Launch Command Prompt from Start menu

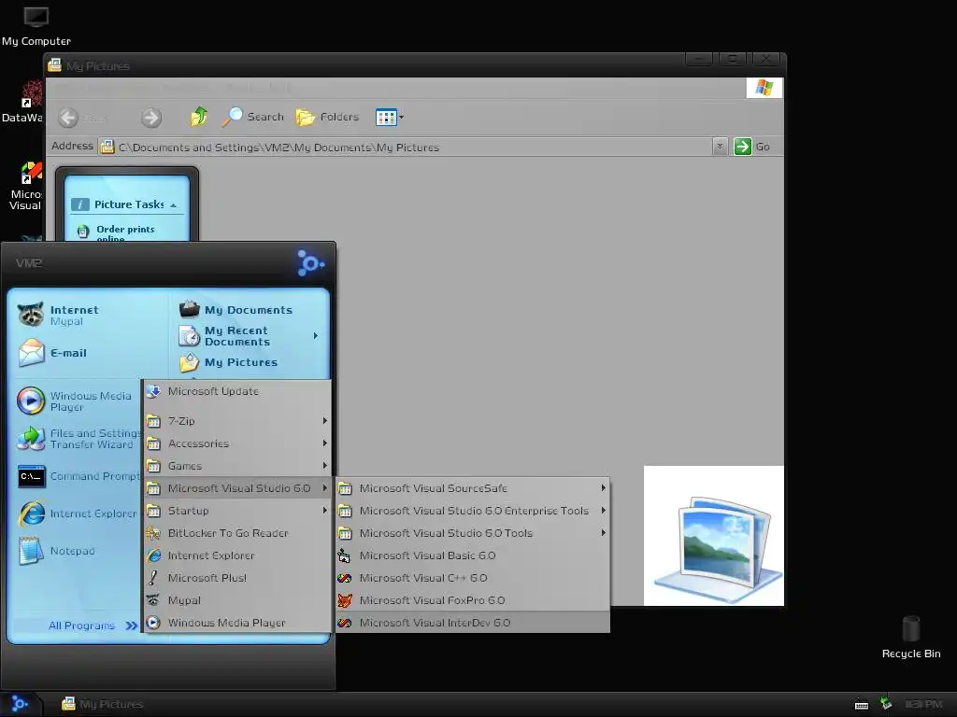point(79,476)
